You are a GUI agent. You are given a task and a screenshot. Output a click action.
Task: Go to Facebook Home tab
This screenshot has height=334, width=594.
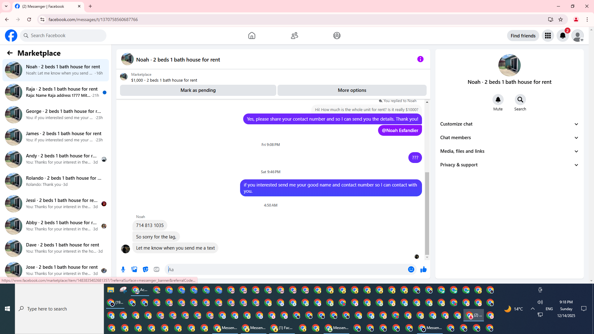click(x=252, y=36)
